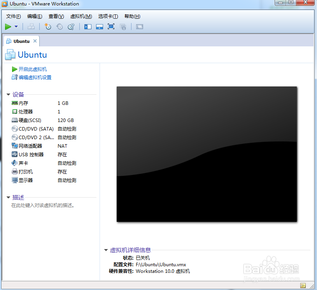This screenshot has height=290, width=317.
Task: Click the 已关机 status value
Action: 143,258
